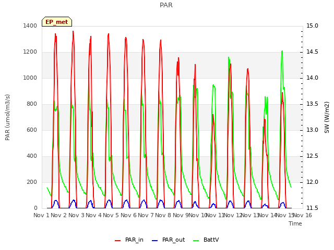This screenshot has width=334, height=250.
Task: Click the EP_met annotation label
Action: (57, 22)
